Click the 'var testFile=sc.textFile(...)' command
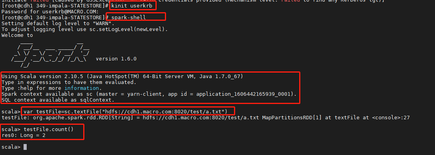 [x=125, y=111]
